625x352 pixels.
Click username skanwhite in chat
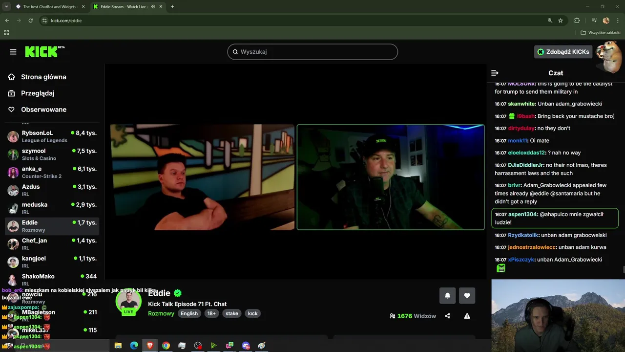(x=521, y=104)
